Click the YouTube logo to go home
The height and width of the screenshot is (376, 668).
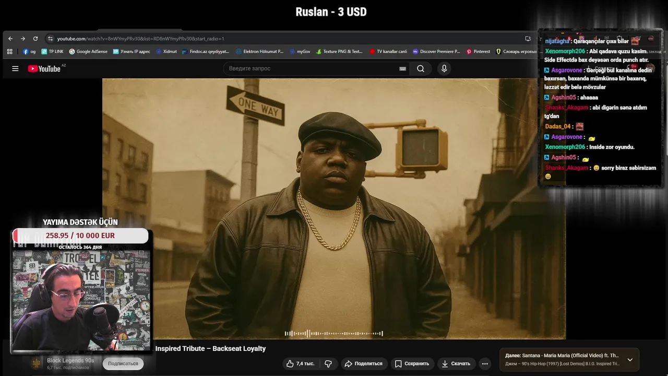tap(44, 68)
